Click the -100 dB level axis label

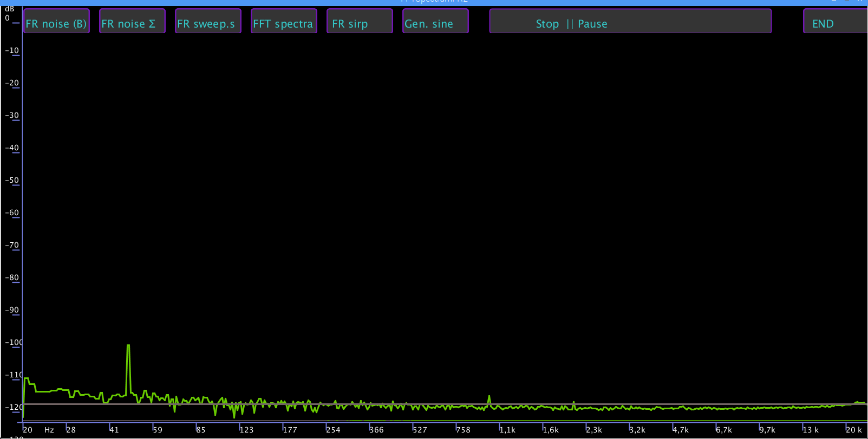tap(14, 342)
